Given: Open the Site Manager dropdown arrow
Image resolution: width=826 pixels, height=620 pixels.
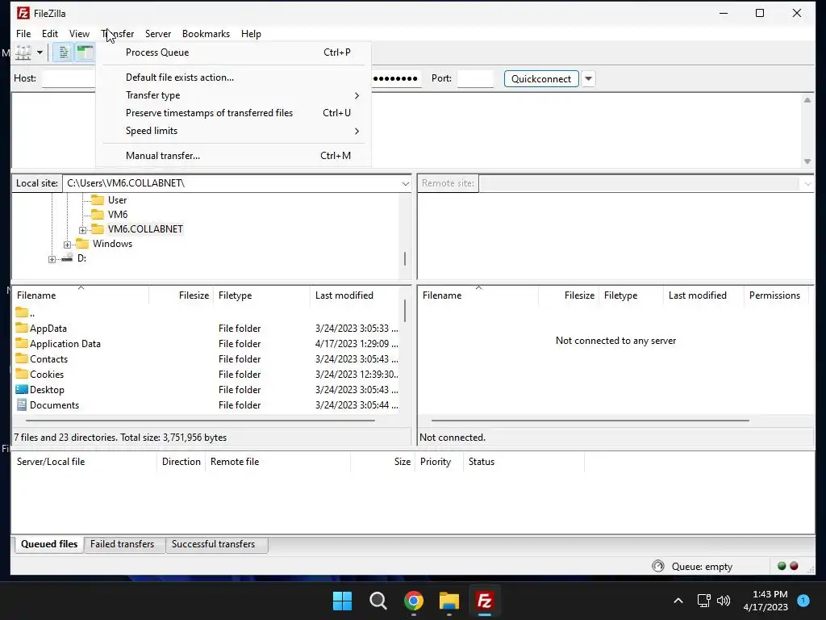Looking at the screenshot, I should tap(40, 52).
